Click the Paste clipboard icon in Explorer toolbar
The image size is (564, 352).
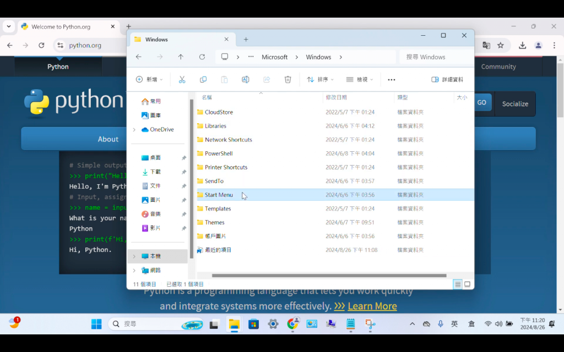click(x=224, y=79)
